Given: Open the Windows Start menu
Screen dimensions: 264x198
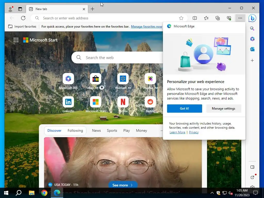Looking at the screenshot, I should point(6,193).
